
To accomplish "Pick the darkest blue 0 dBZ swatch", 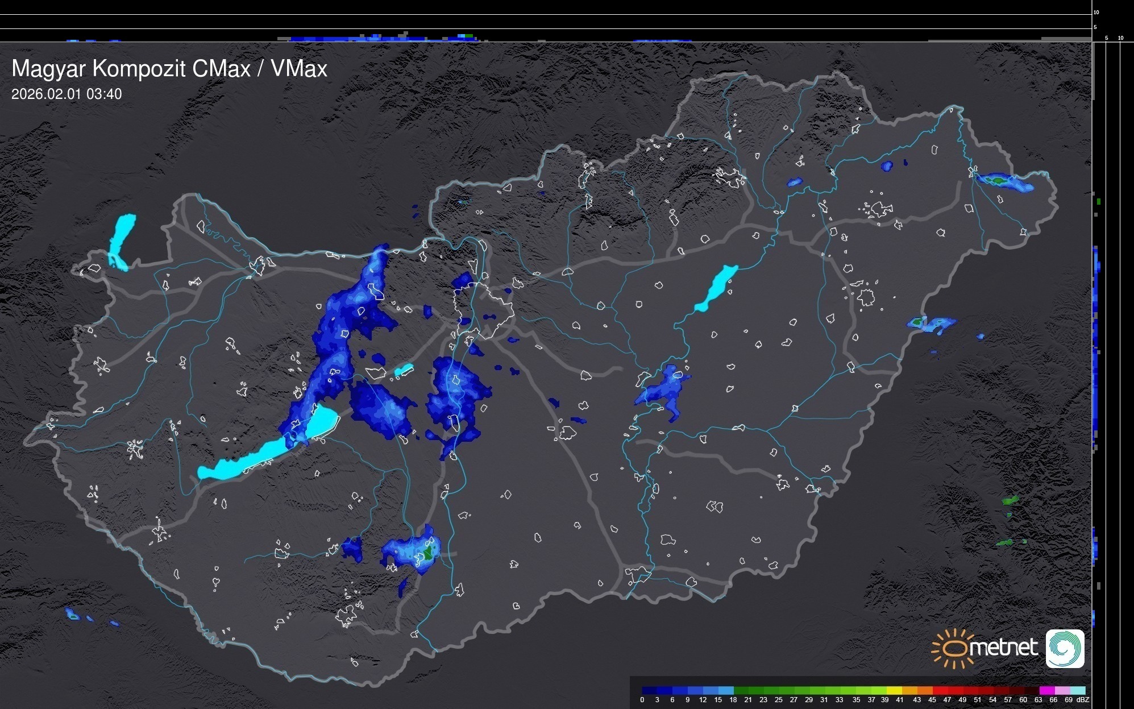I will coord(649,690).
